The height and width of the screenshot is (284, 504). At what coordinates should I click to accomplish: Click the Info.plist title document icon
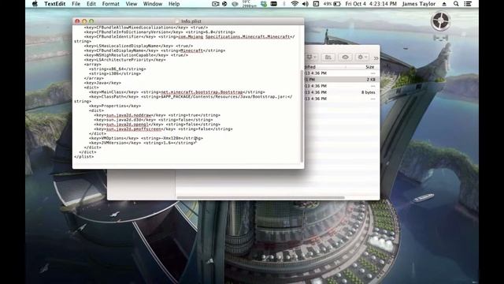[x=177, y=21]
